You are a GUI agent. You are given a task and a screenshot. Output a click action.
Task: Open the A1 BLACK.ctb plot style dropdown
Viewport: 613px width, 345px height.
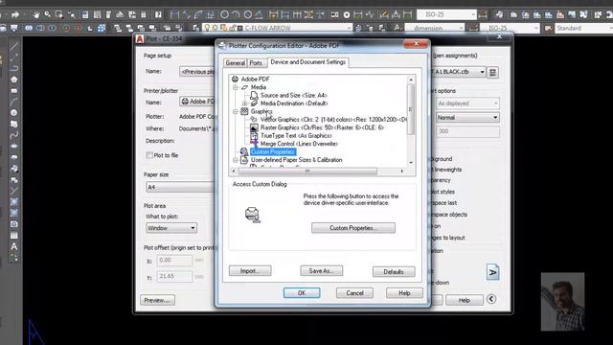(482, 72)
